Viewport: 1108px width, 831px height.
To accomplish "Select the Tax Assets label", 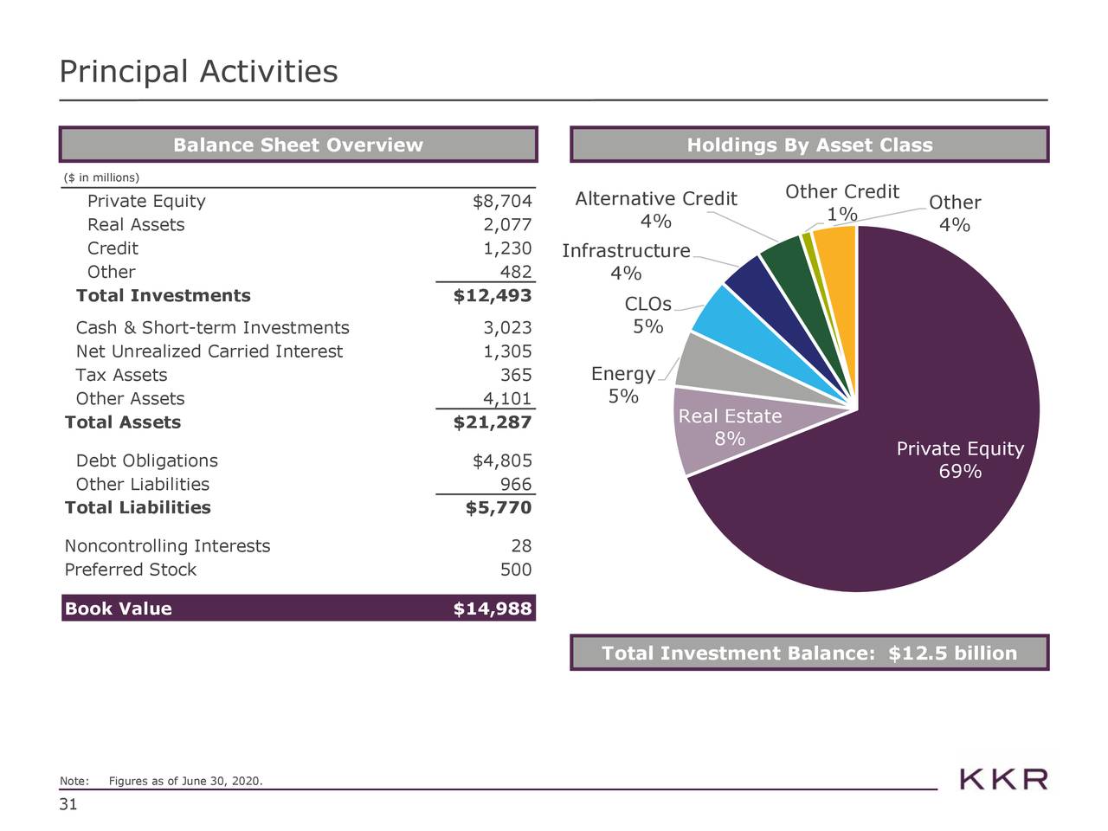I will (x=121, y=375).
